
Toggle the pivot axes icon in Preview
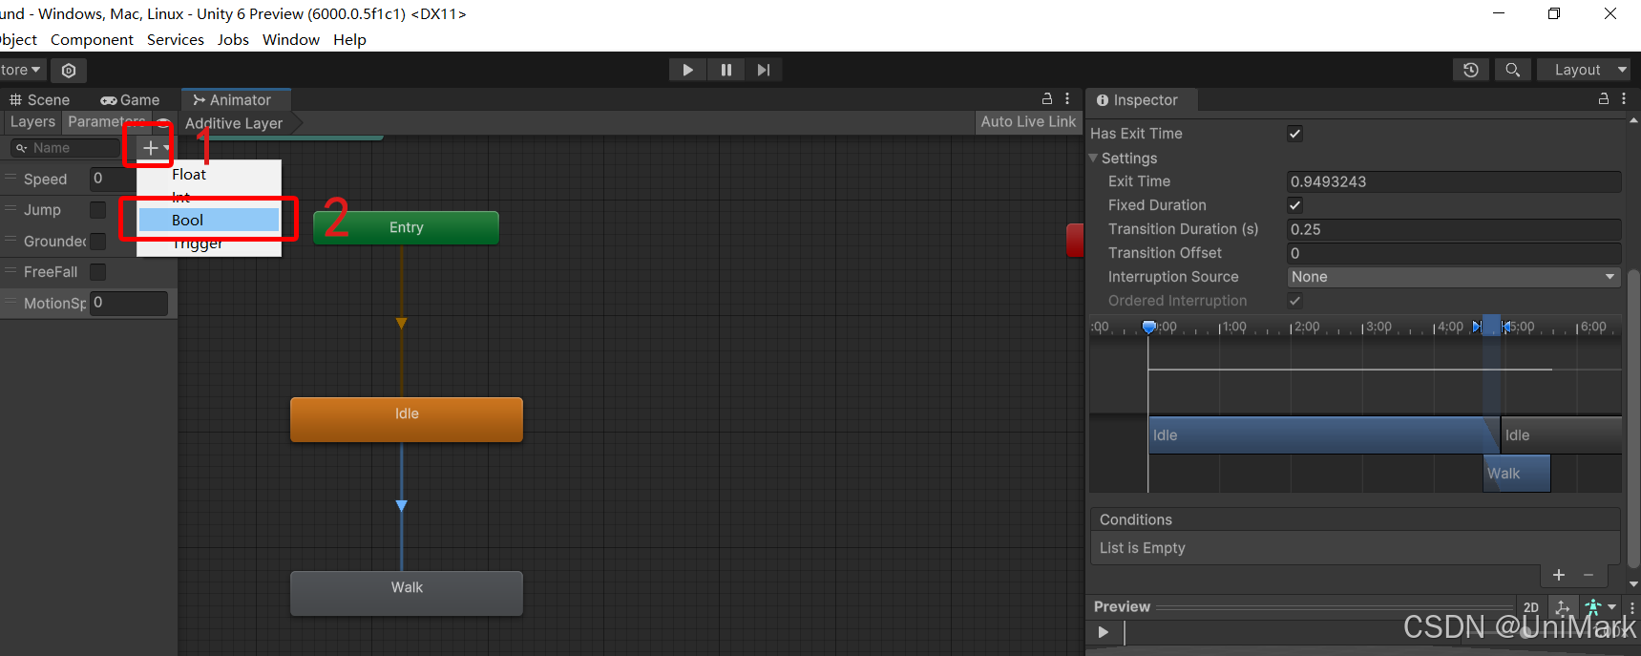(x=1562, y=607)
